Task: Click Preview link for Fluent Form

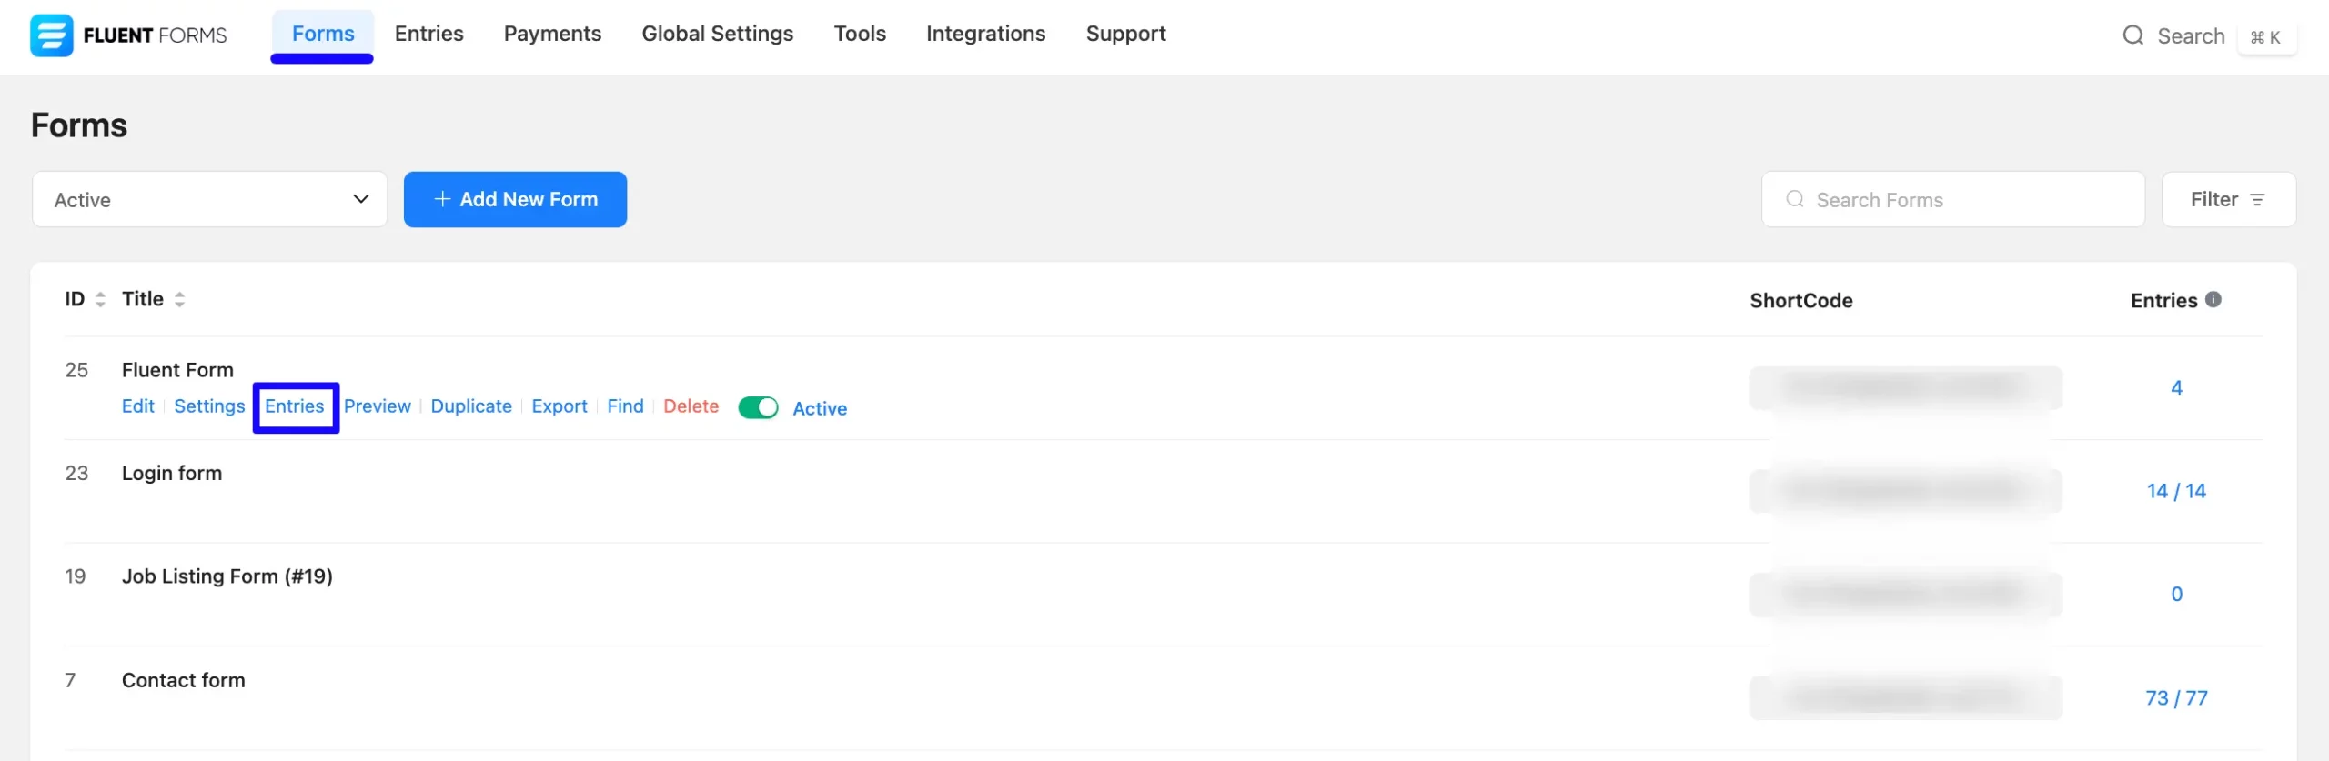Action: [x=378, y=406]
